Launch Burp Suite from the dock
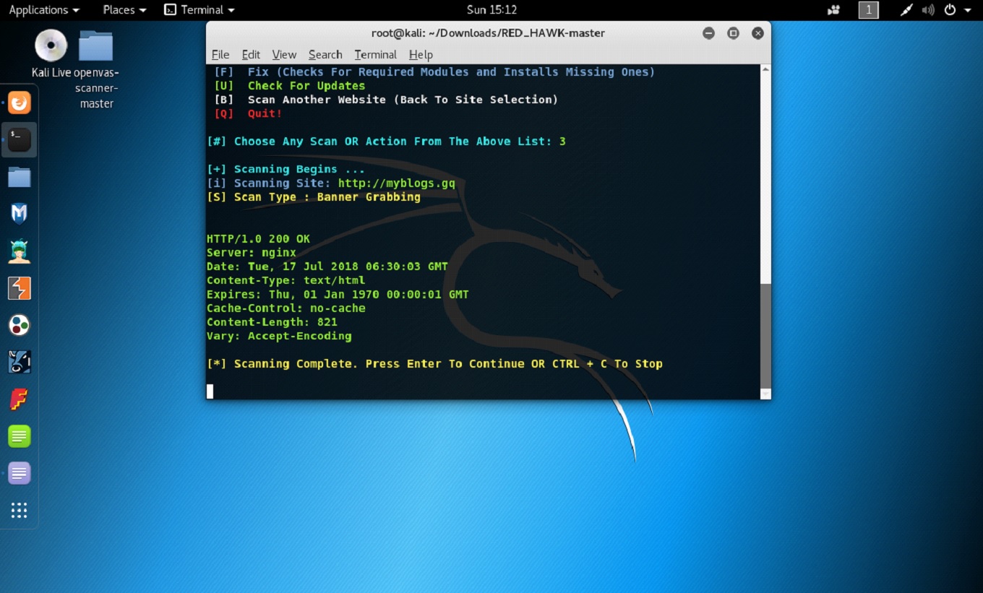 pyautogui.click(x=20, y=288)
